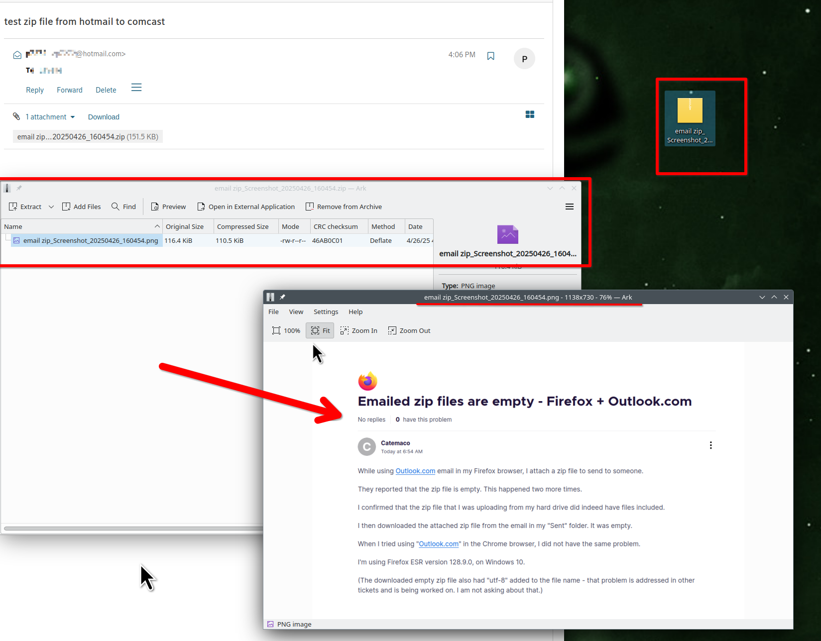Click the Ark app icon in preview titlebar

point(270,297)
